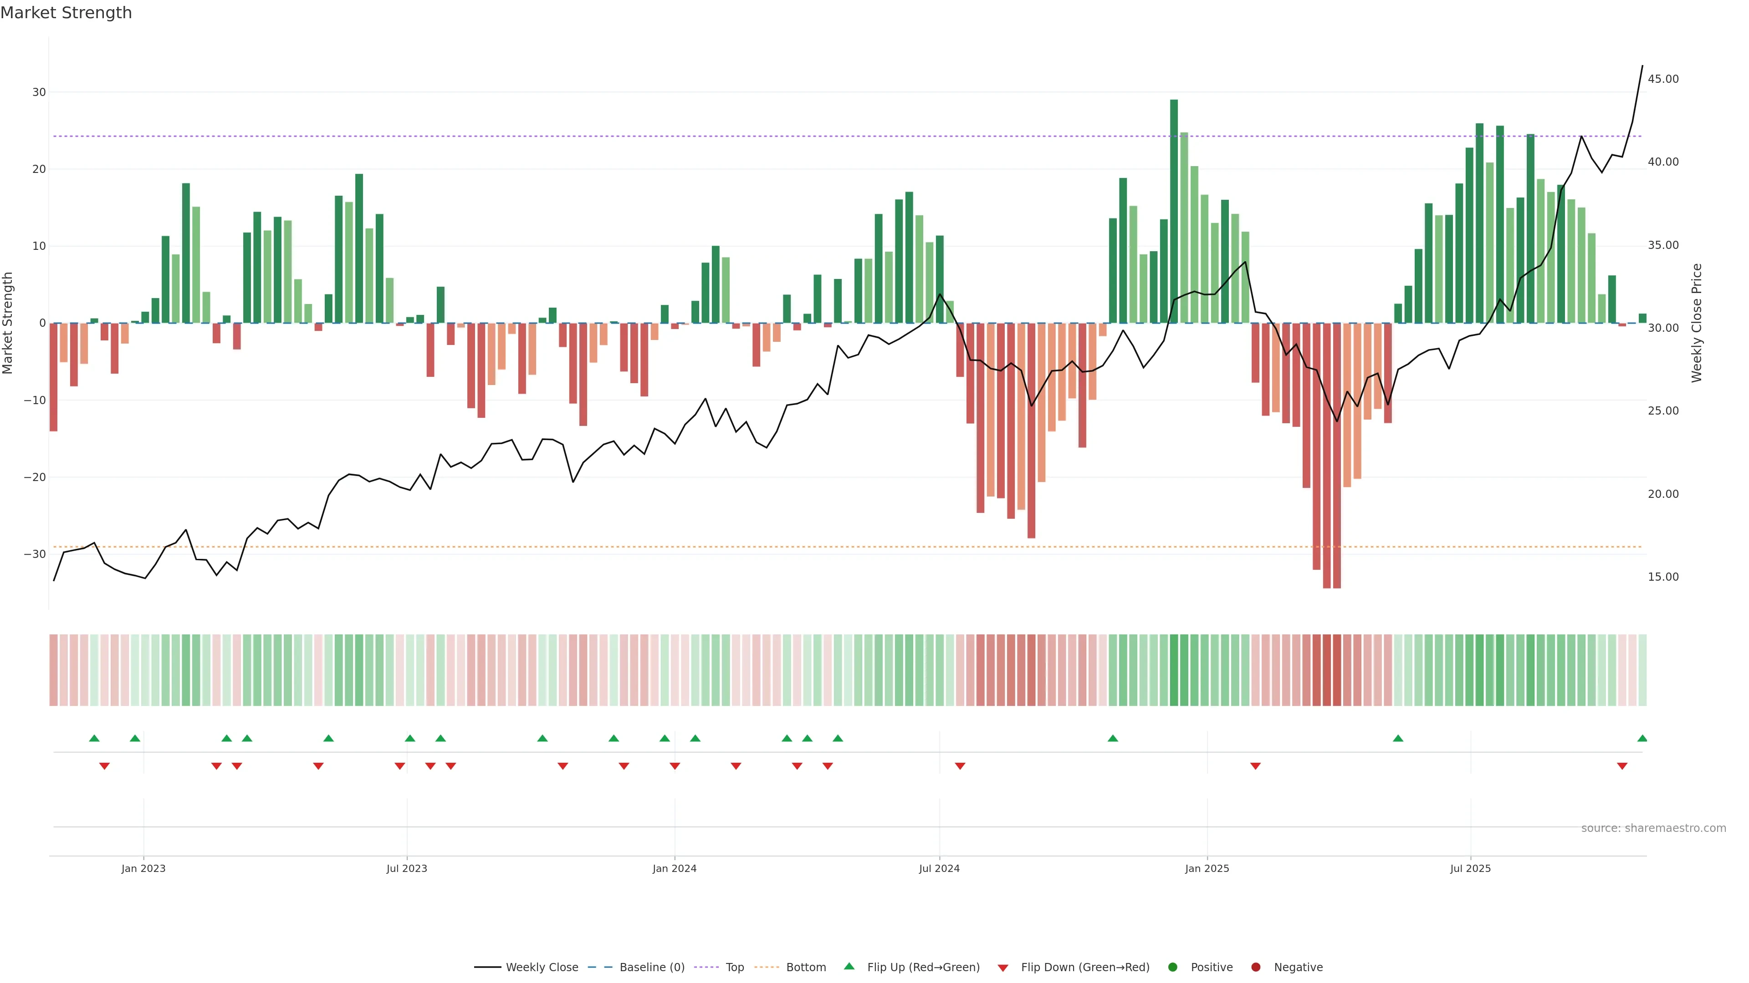Click the purple dotted Top threshold line
This screenshot has height=983, width=1749.
[x=679, y=137]
